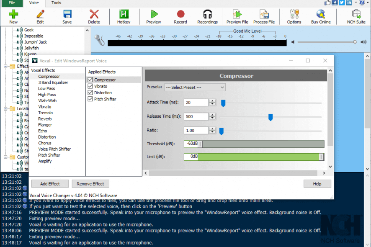Uncheck the Compressor applied effect

tap(90, 80)
